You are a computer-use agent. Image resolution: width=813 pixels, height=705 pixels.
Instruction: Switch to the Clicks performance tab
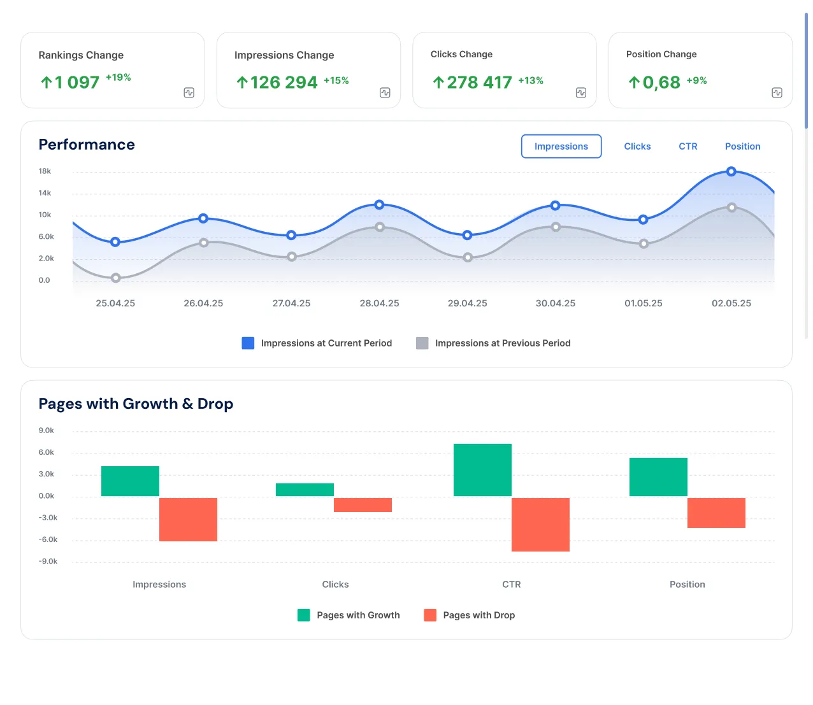tap(637, 146)
